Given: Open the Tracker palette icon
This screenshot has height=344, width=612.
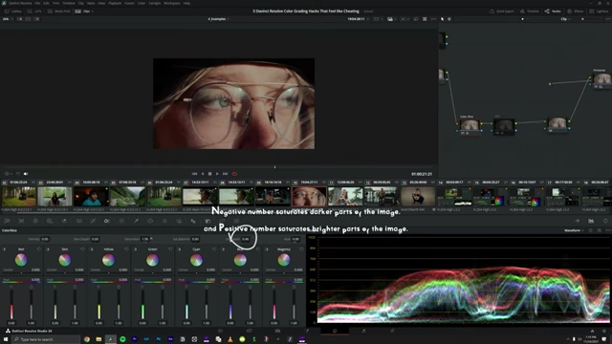Looking at the screenshot, I should [164, 221].
